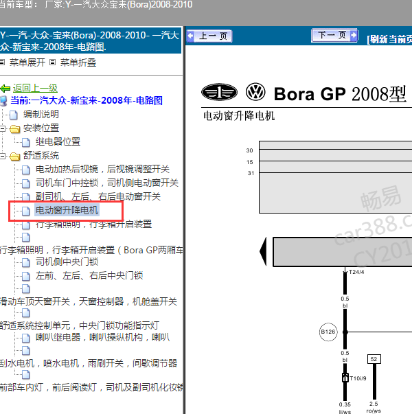The height and width of the screenshot is (414, 412).
Task: Click connector label T24/4 in diagram
Action: (x=356, y=272)
